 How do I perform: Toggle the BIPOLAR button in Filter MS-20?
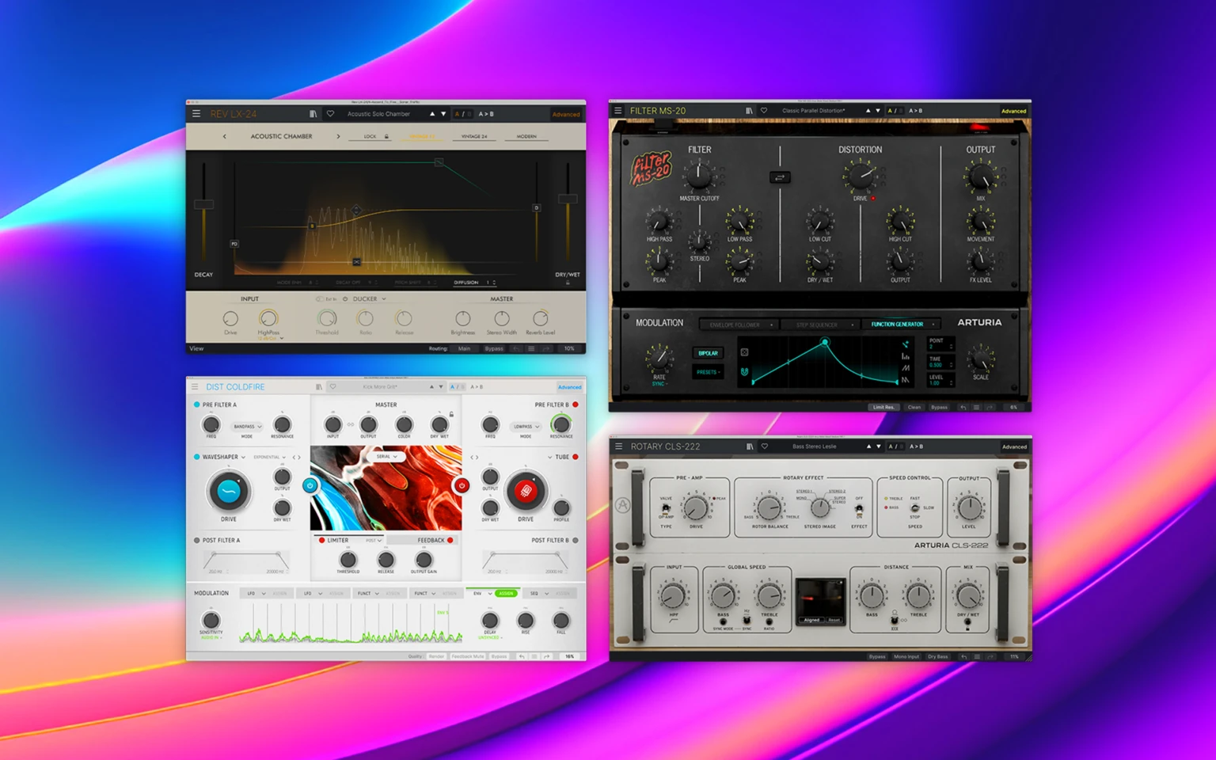coord(708,353)
